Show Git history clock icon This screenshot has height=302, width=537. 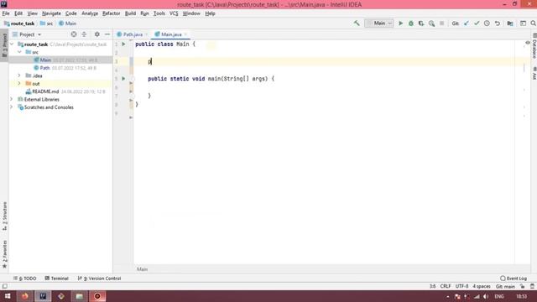click(487, 23)
